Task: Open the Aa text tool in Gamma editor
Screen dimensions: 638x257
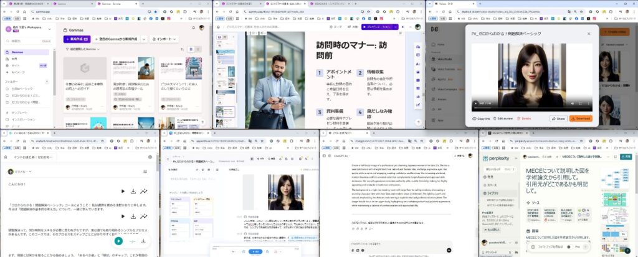Action: coord(418,64)
